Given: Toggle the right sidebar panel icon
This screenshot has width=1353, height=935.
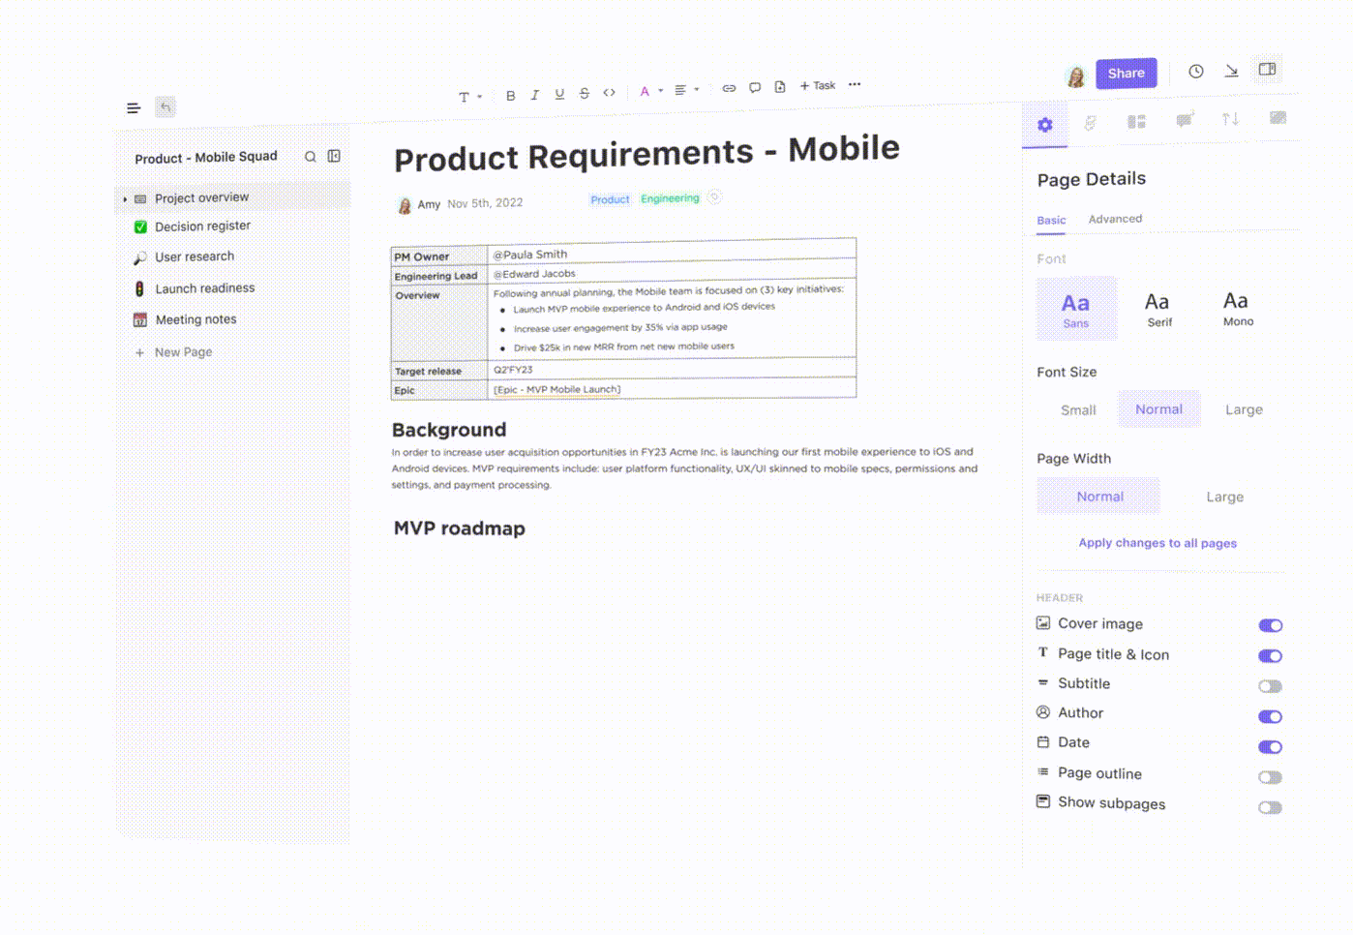Looking at the screenshot, I should [1267, 69].
